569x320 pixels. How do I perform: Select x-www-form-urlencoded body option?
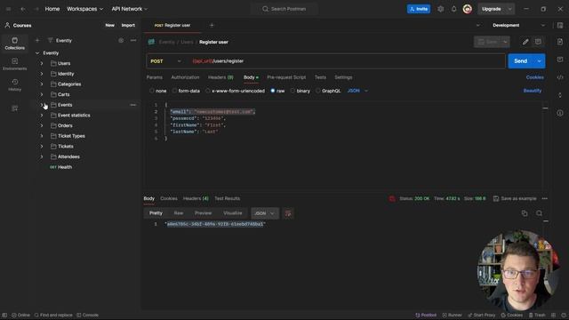[x=235, y=91]
